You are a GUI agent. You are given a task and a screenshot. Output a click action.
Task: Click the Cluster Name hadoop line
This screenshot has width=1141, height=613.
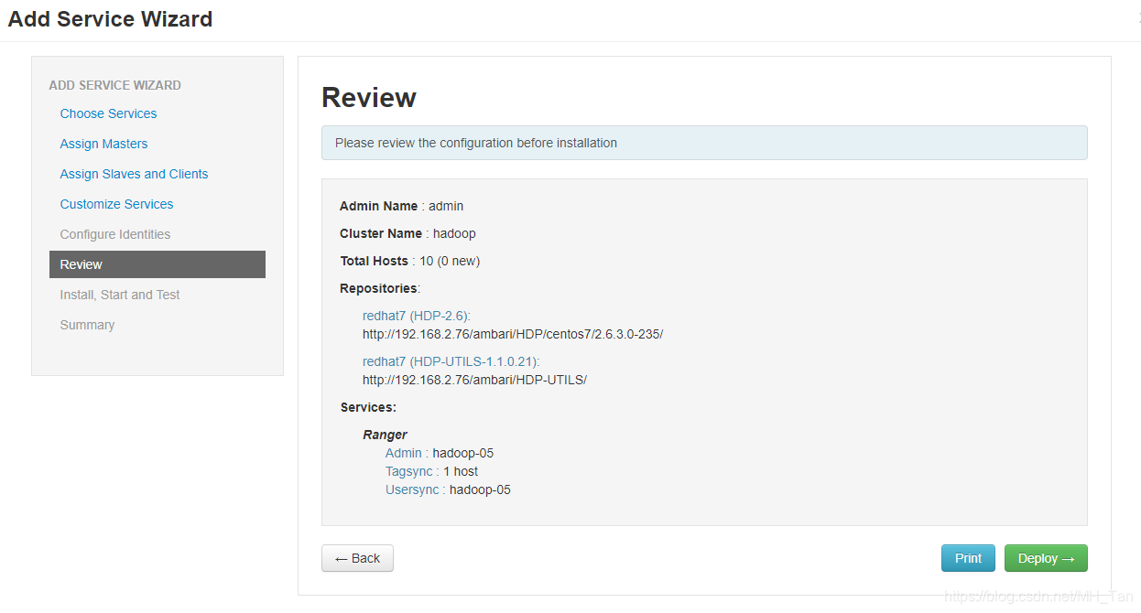pyautogui.click(x=407, y=233)
